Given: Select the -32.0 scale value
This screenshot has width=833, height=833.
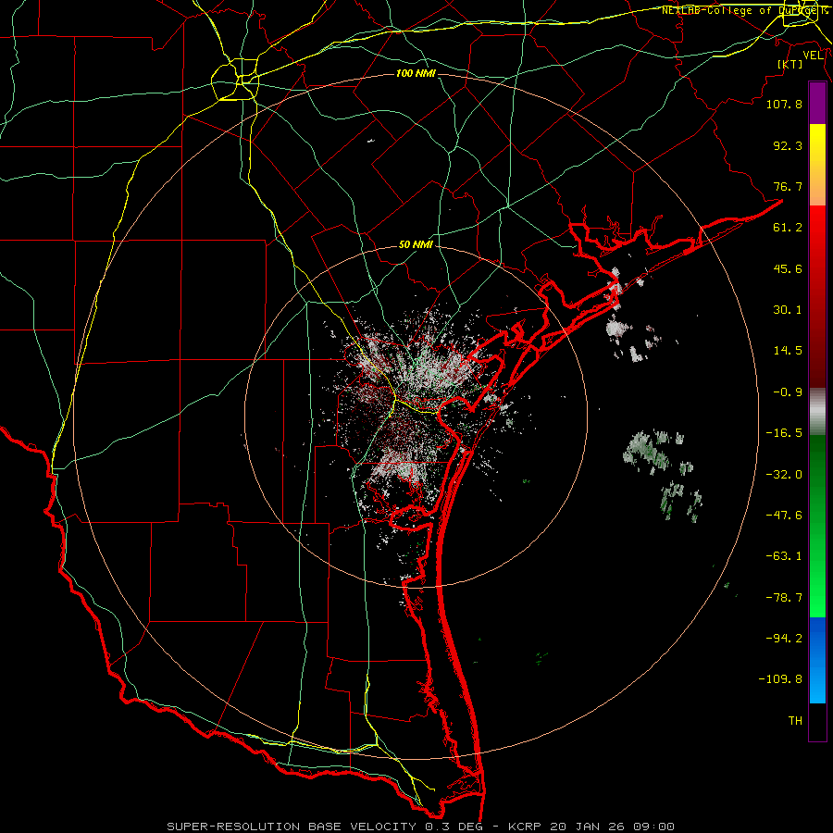Looking at the screenshot, I should pos(784,475).
